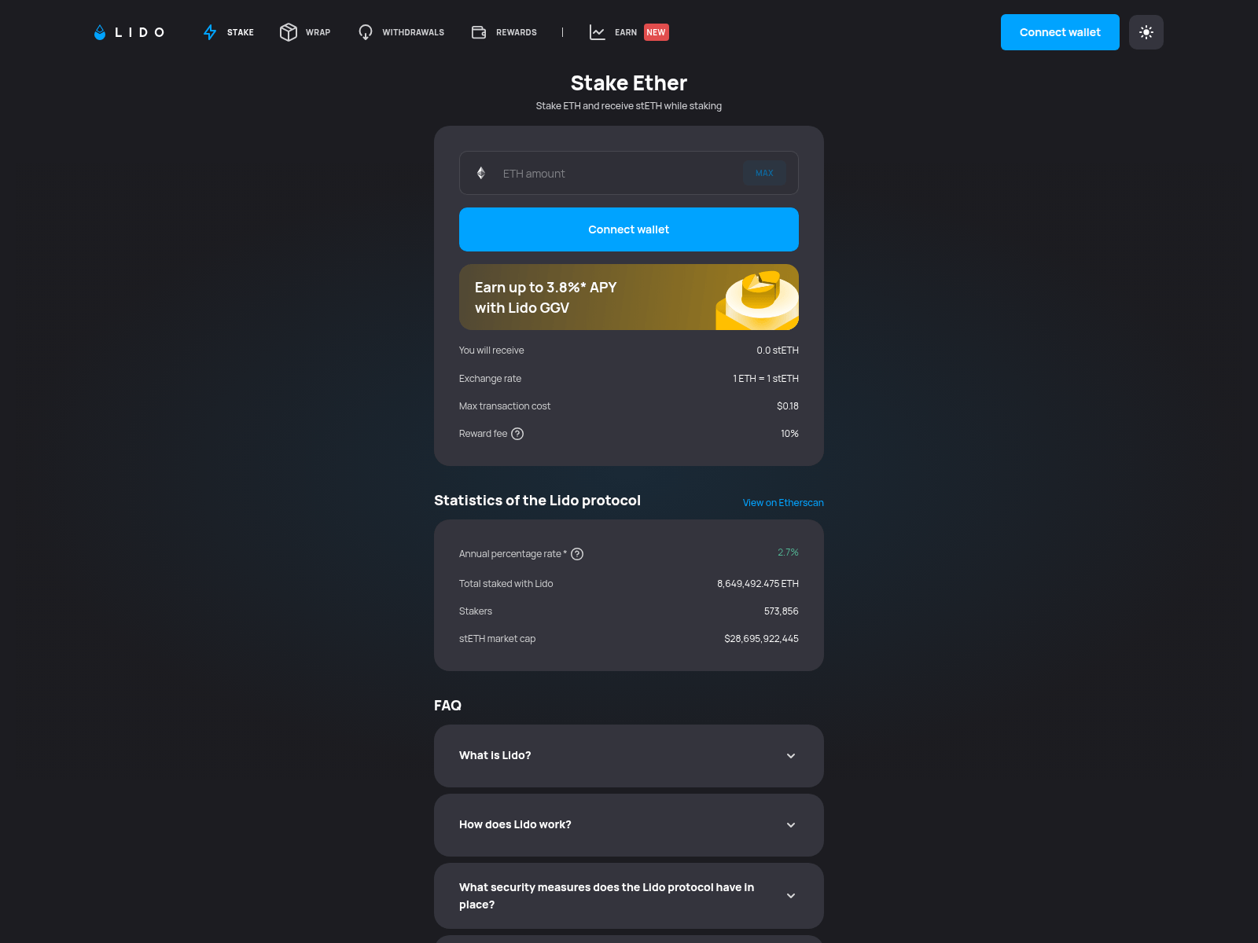
Task: Click the Exchange rate label
Action: coord(490,379)
